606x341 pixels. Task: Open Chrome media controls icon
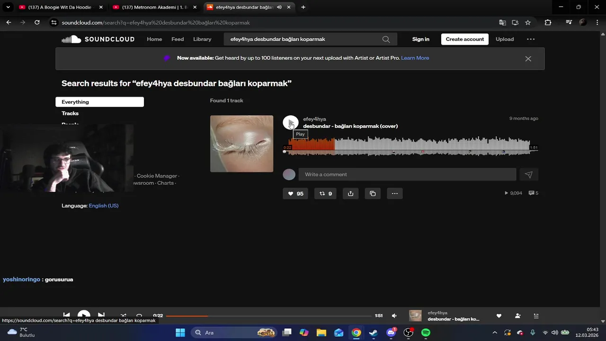569,22
